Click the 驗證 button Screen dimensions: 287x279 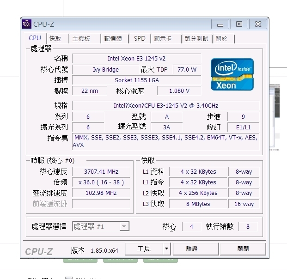point(196,249)
